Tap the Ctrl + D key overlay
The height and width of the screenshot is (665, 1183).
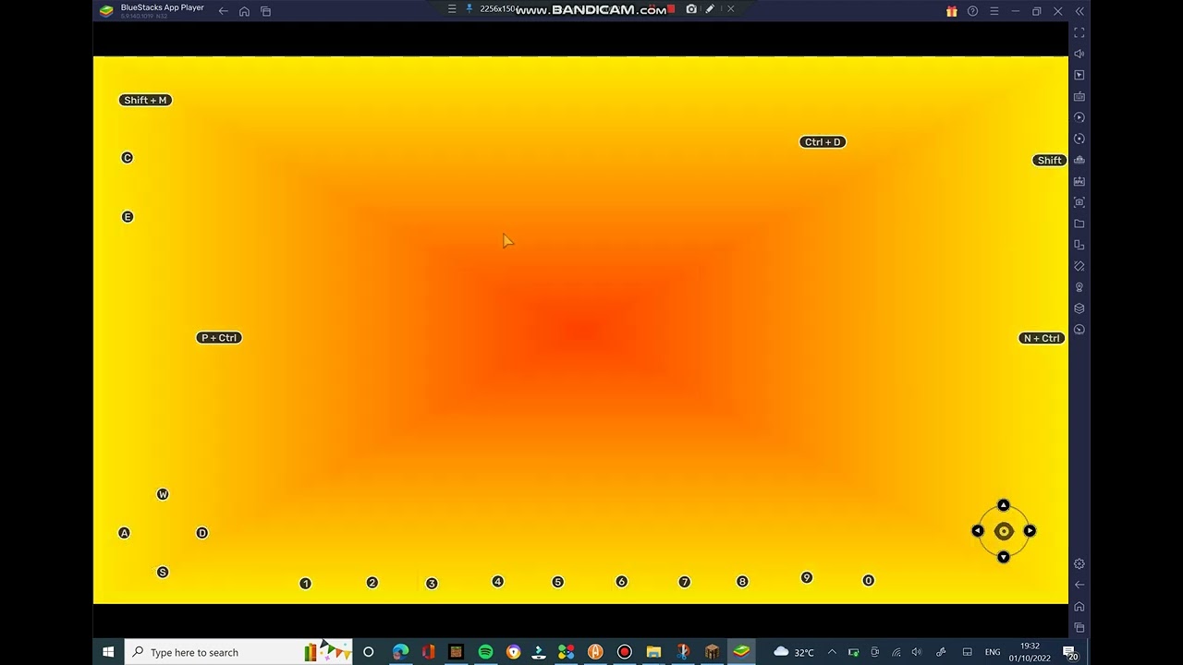coord(823,142)
